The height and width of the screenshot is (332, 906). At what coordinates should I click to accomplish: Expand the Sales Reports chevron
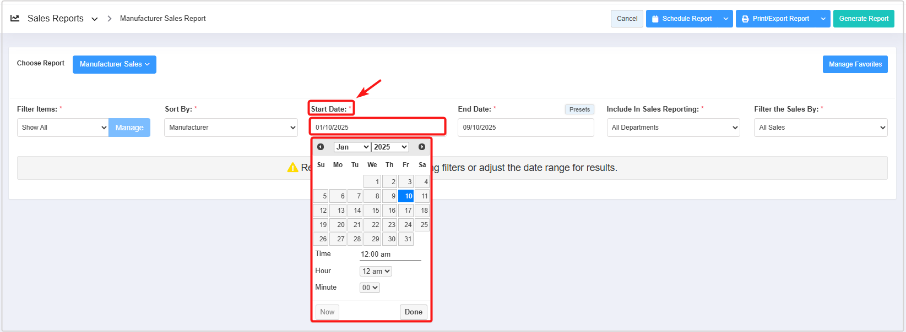pyautogui.click(x=95, y=19)
